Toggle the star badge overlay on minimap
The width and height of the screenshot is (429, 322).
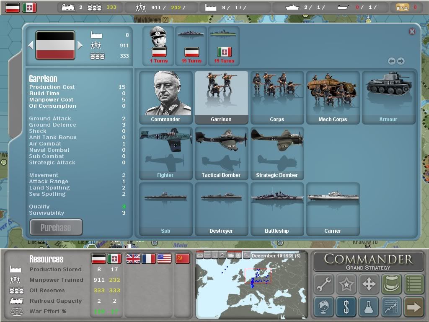(238, 255)
